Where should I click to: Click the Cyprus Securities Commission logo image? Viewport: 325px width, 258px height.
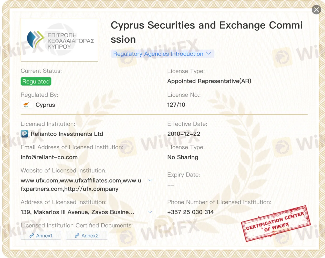click(x=59, y=40)
